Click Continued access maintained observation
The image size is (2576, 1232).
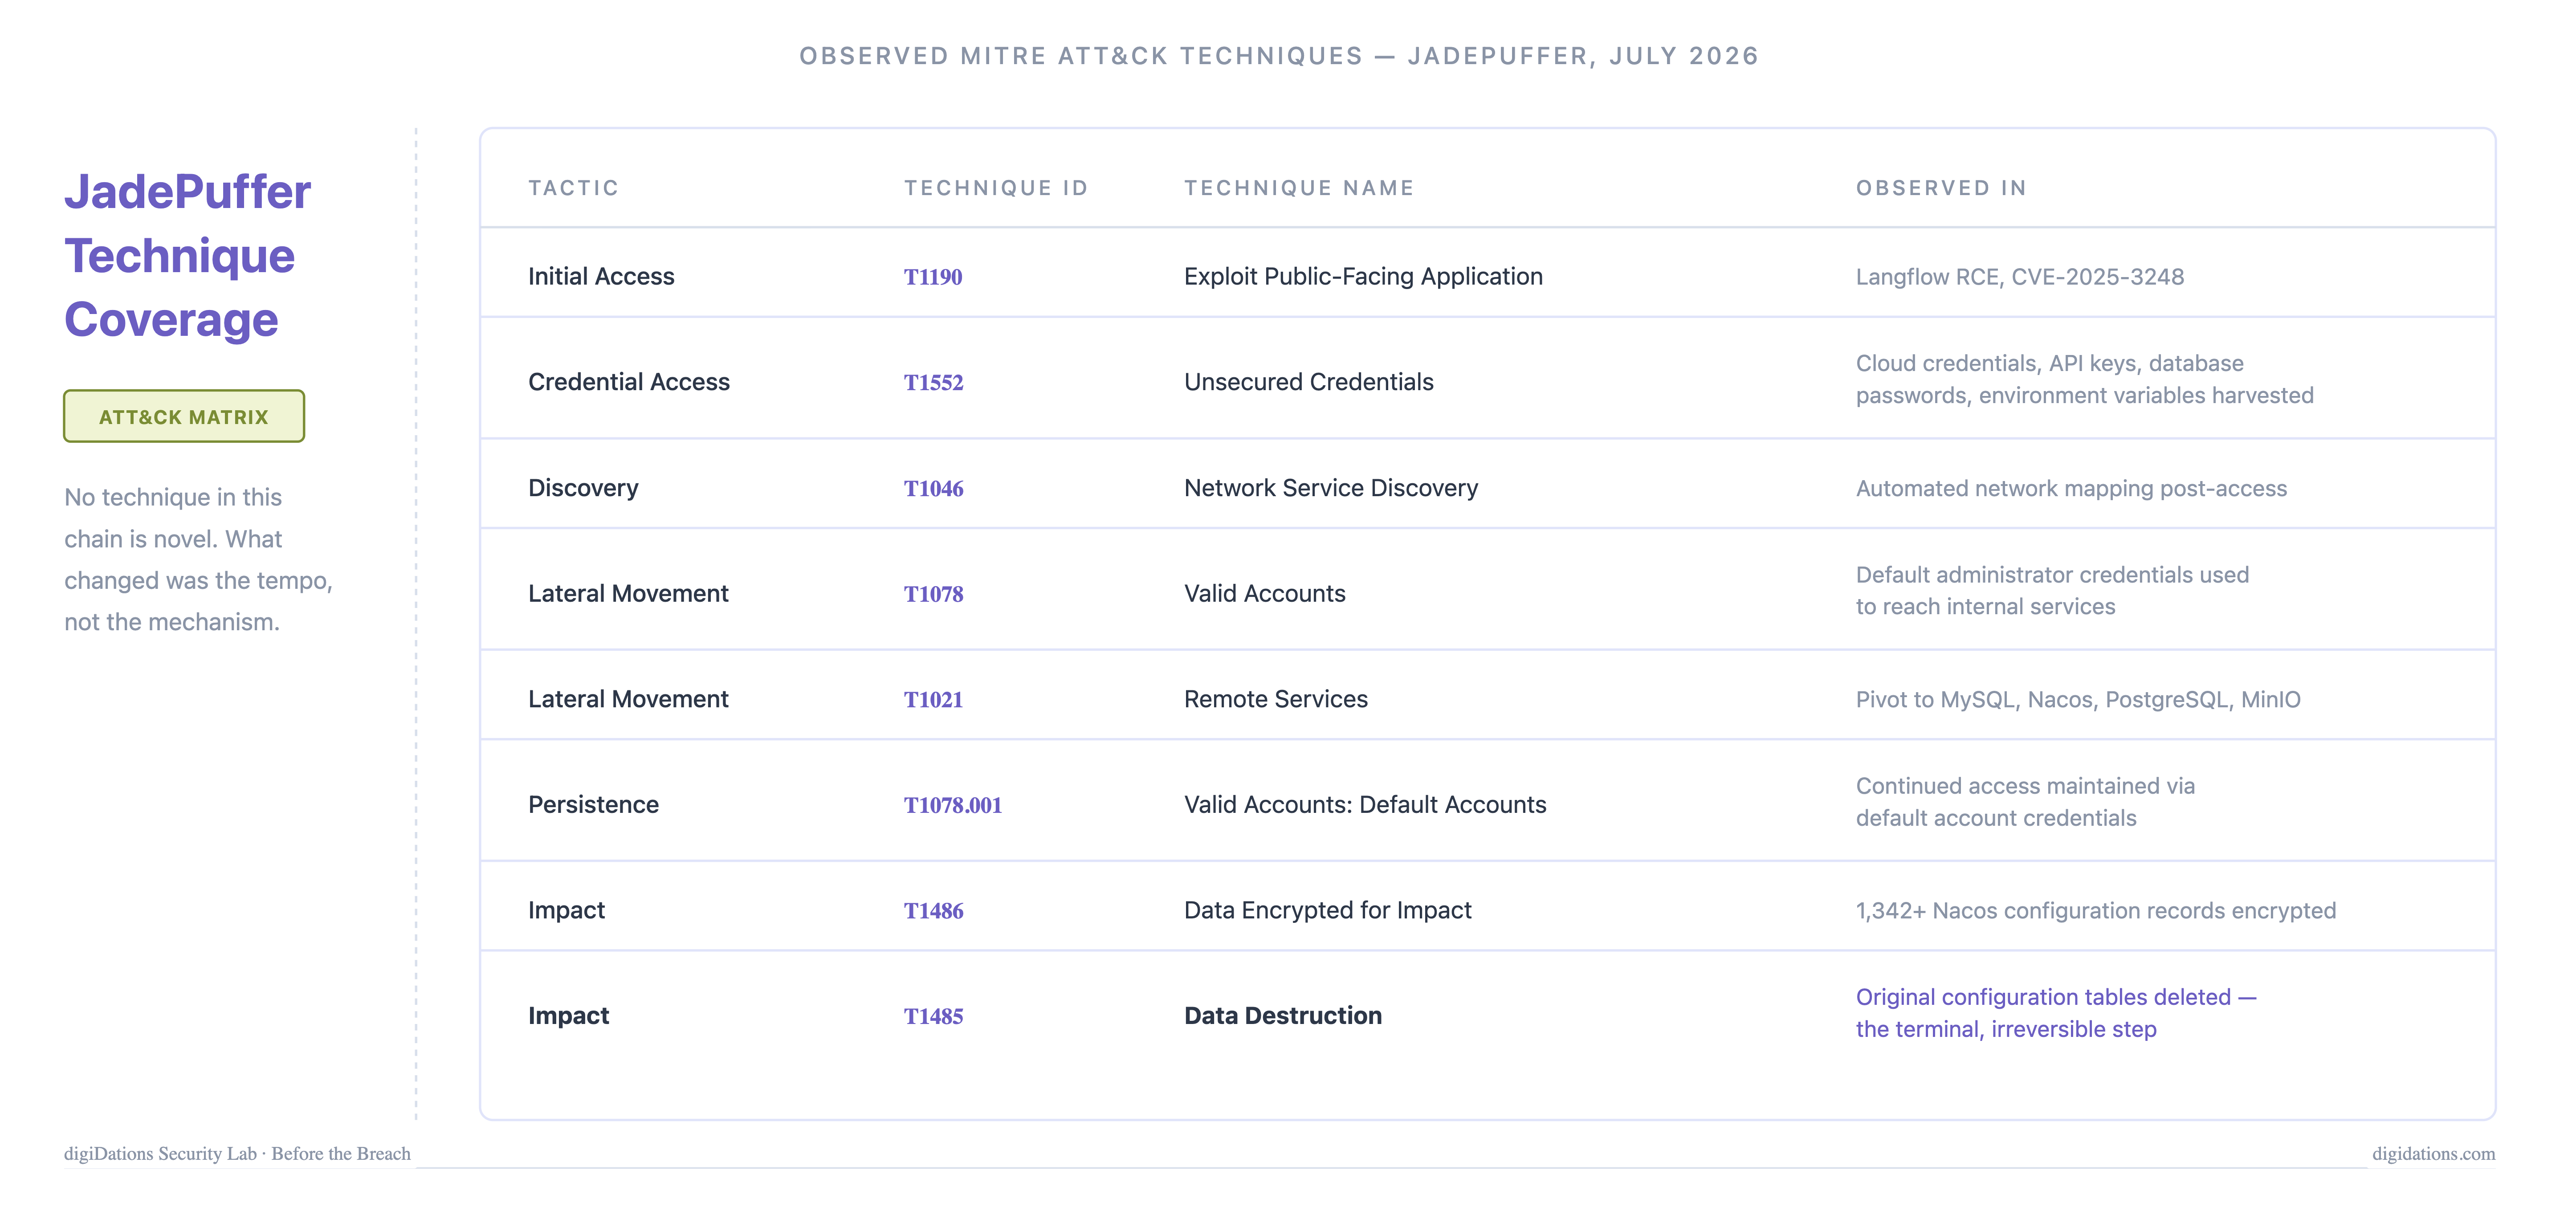[2025, 802]
